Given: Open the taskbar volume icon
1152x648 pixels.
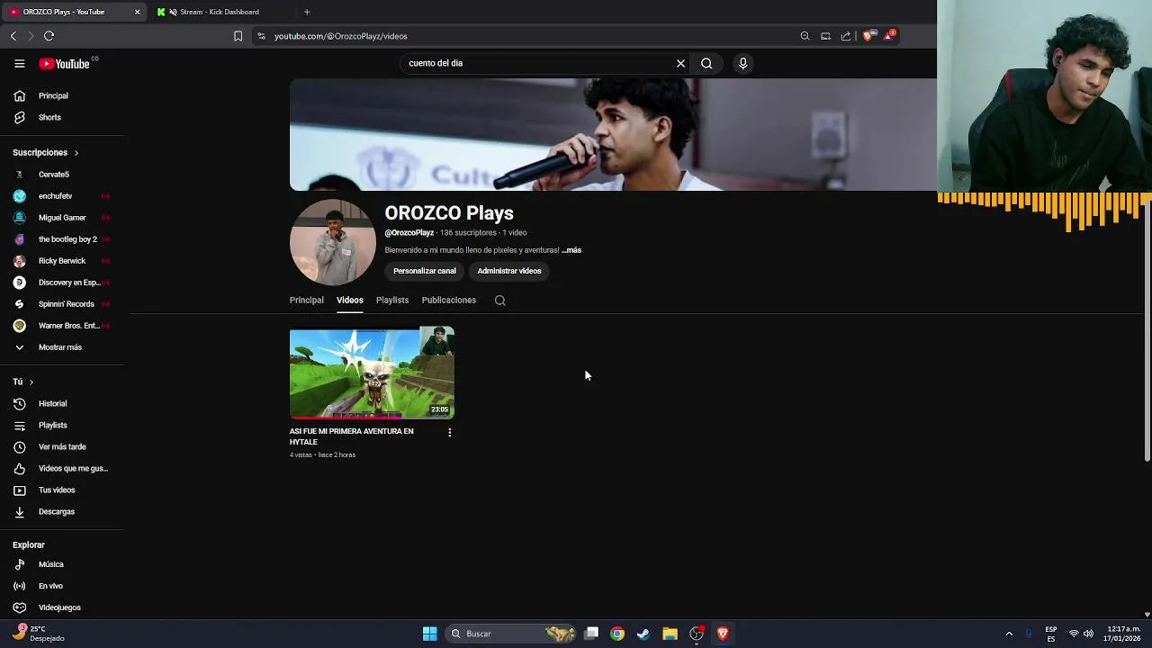Looking at the screenshot, I should click(1088, 634).
